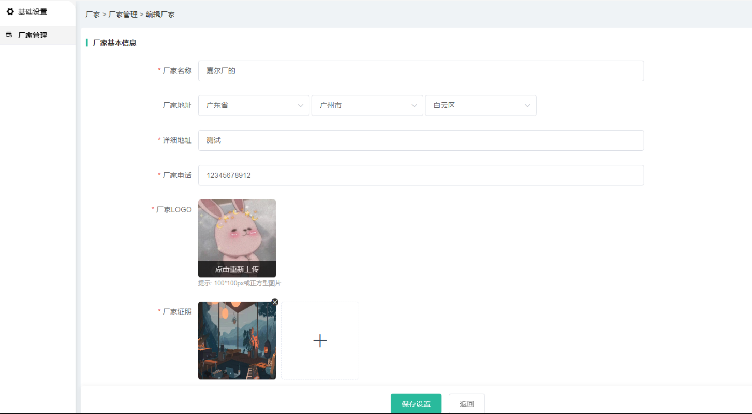Click the plus icon to add license image
This screenshot has height=414, width=752.
click(x=320, y=340)
